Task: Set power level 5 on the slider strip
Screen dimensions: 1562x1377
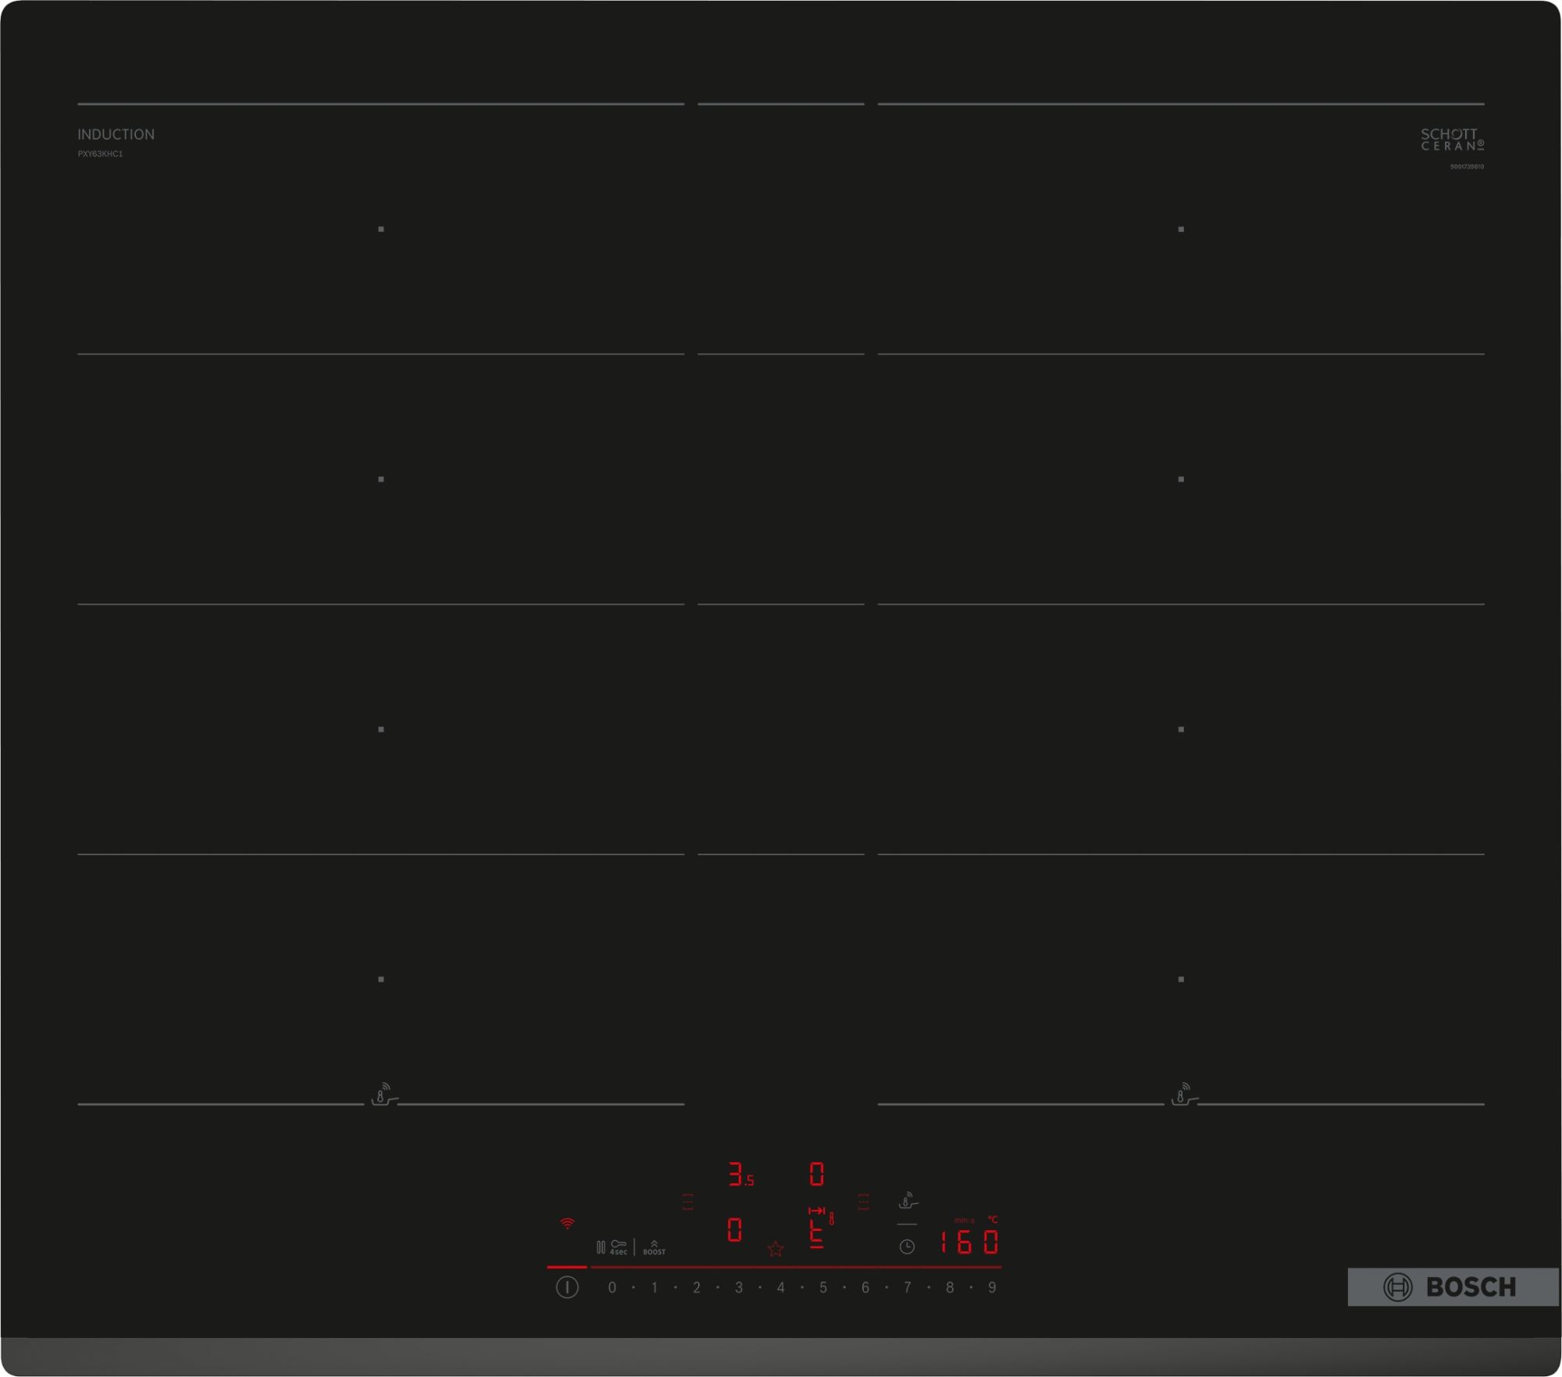Action: (823, 1287)
